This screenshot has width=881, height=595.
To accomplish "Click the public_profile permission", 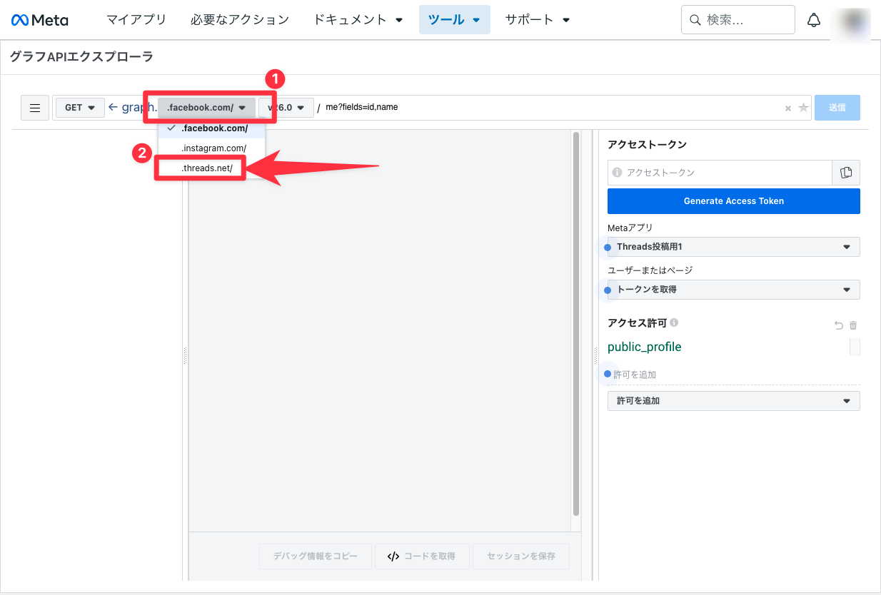I will pyautogui.click(x=645, y=347).
